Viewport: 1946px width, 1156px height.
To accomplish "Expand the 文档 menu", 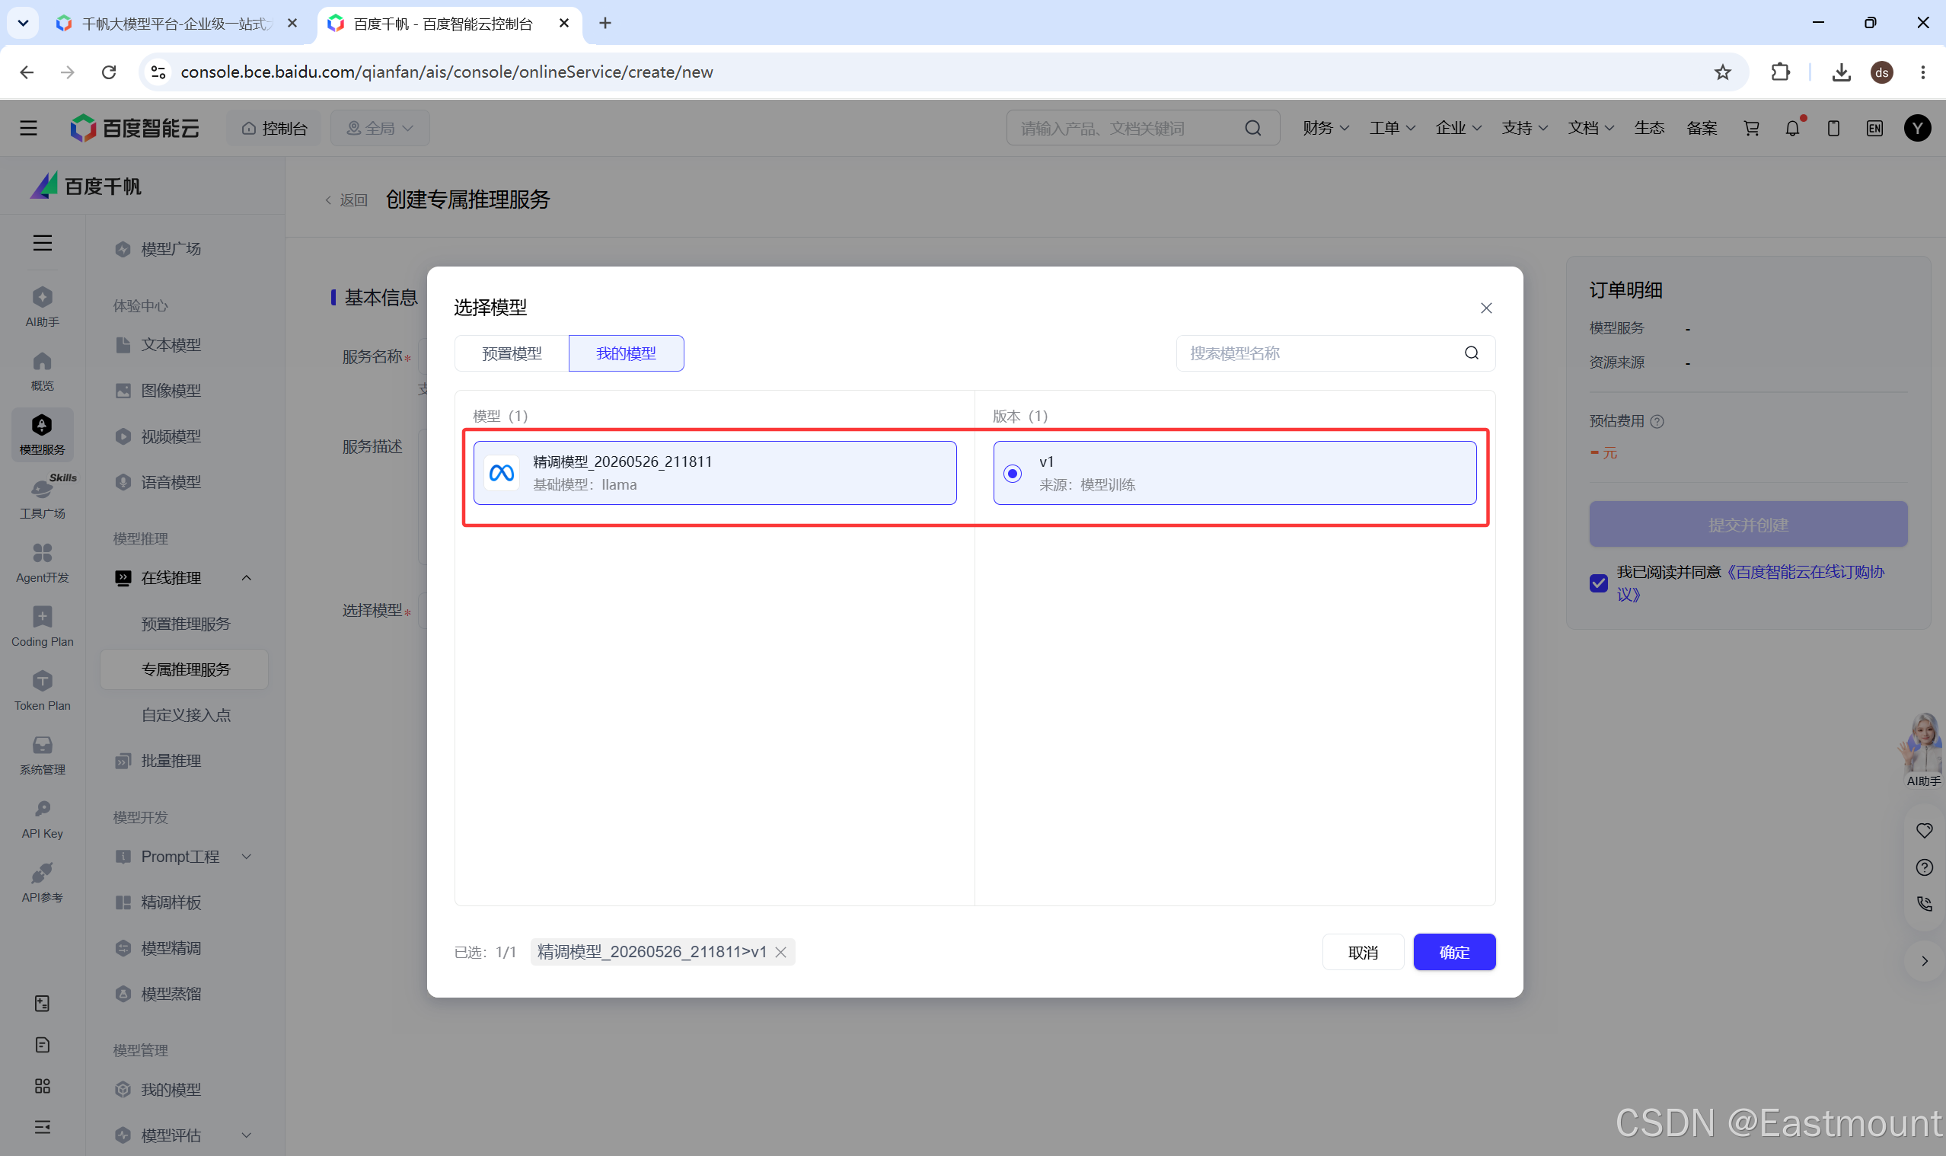I will point(1590,128).
